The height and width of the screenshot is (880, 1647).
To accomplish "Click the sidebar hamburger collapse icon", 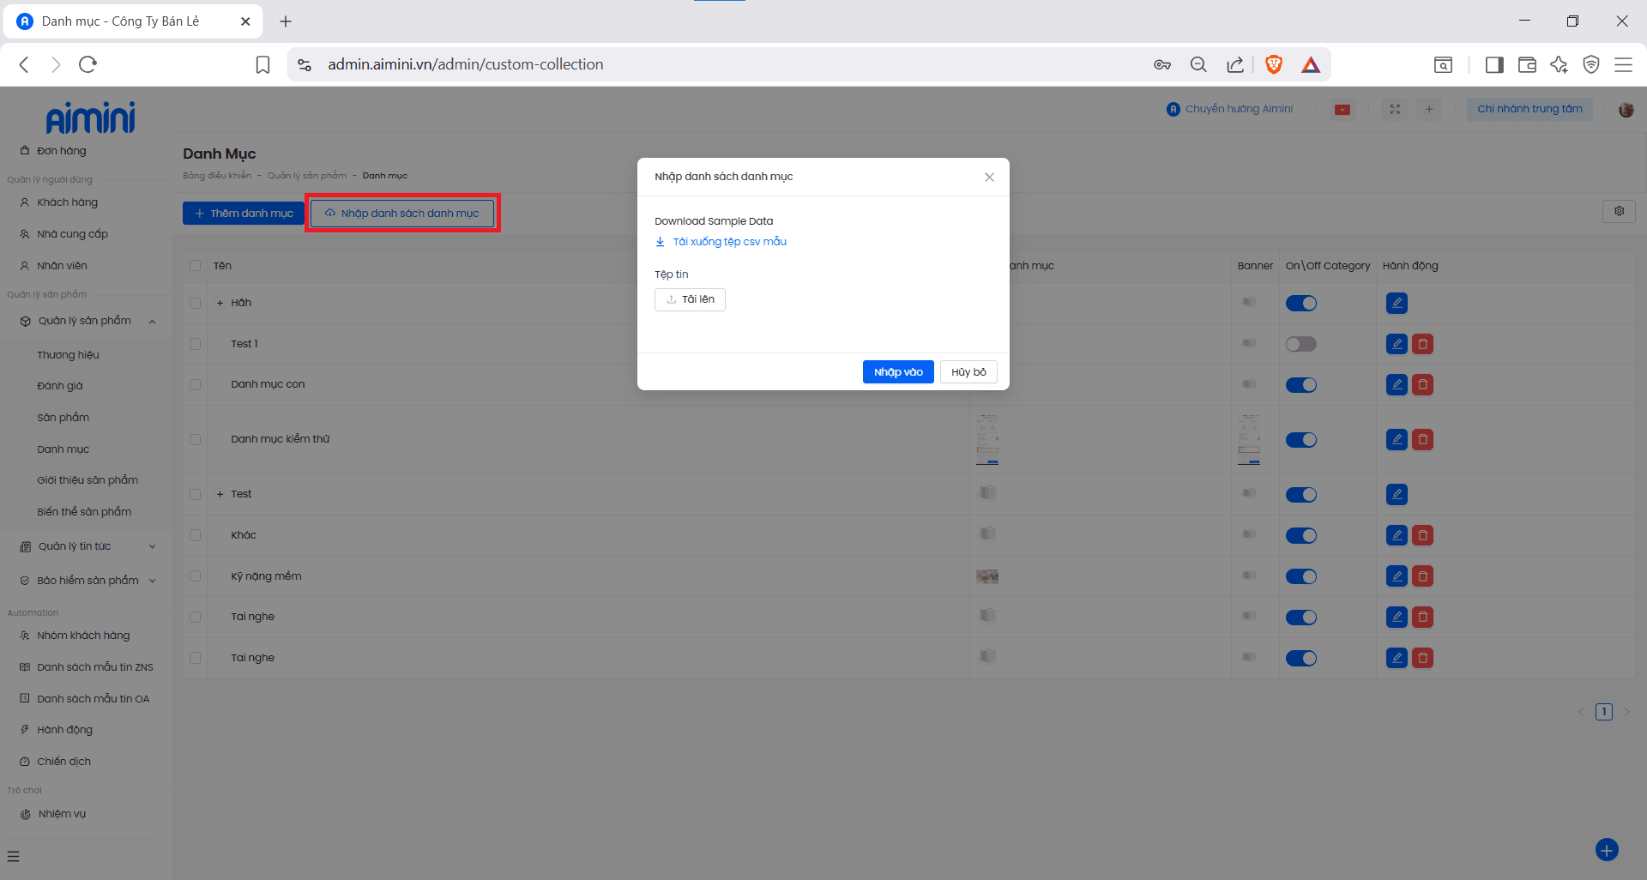I will pos(14,856).
